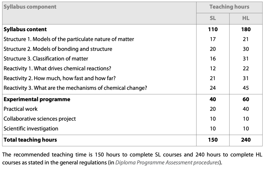Viewport: 267px width, 173px height.
Task: Select the SL column header cell
Action: (213, 18)
